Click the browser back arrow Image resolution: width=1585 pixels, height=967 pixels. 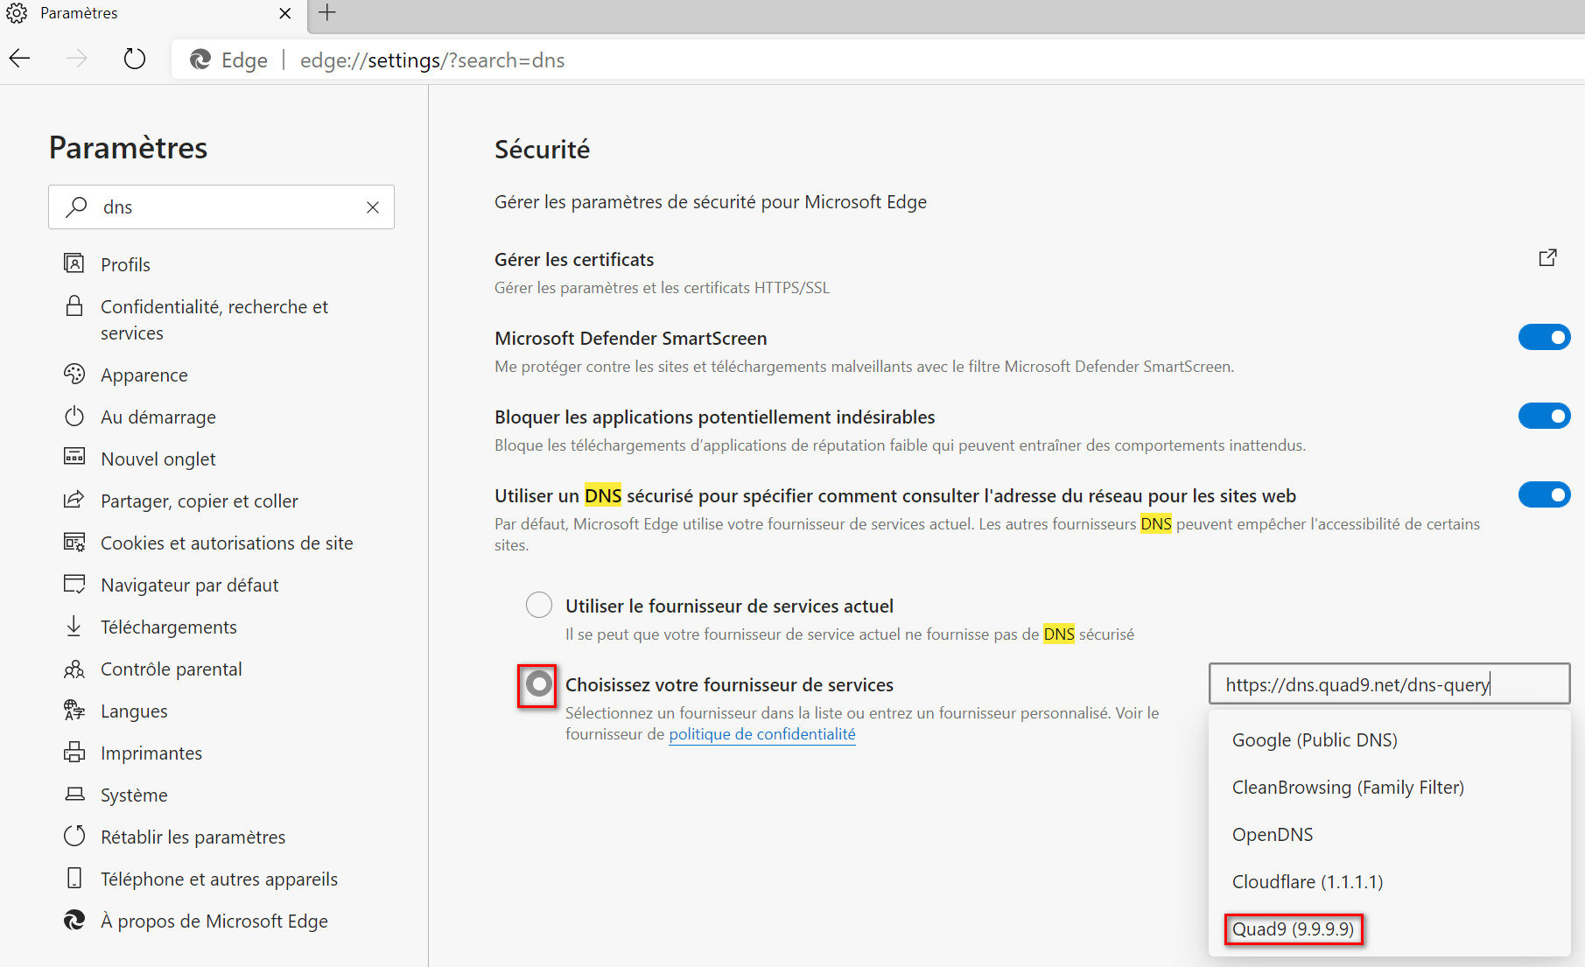click(x=20, y=59)
